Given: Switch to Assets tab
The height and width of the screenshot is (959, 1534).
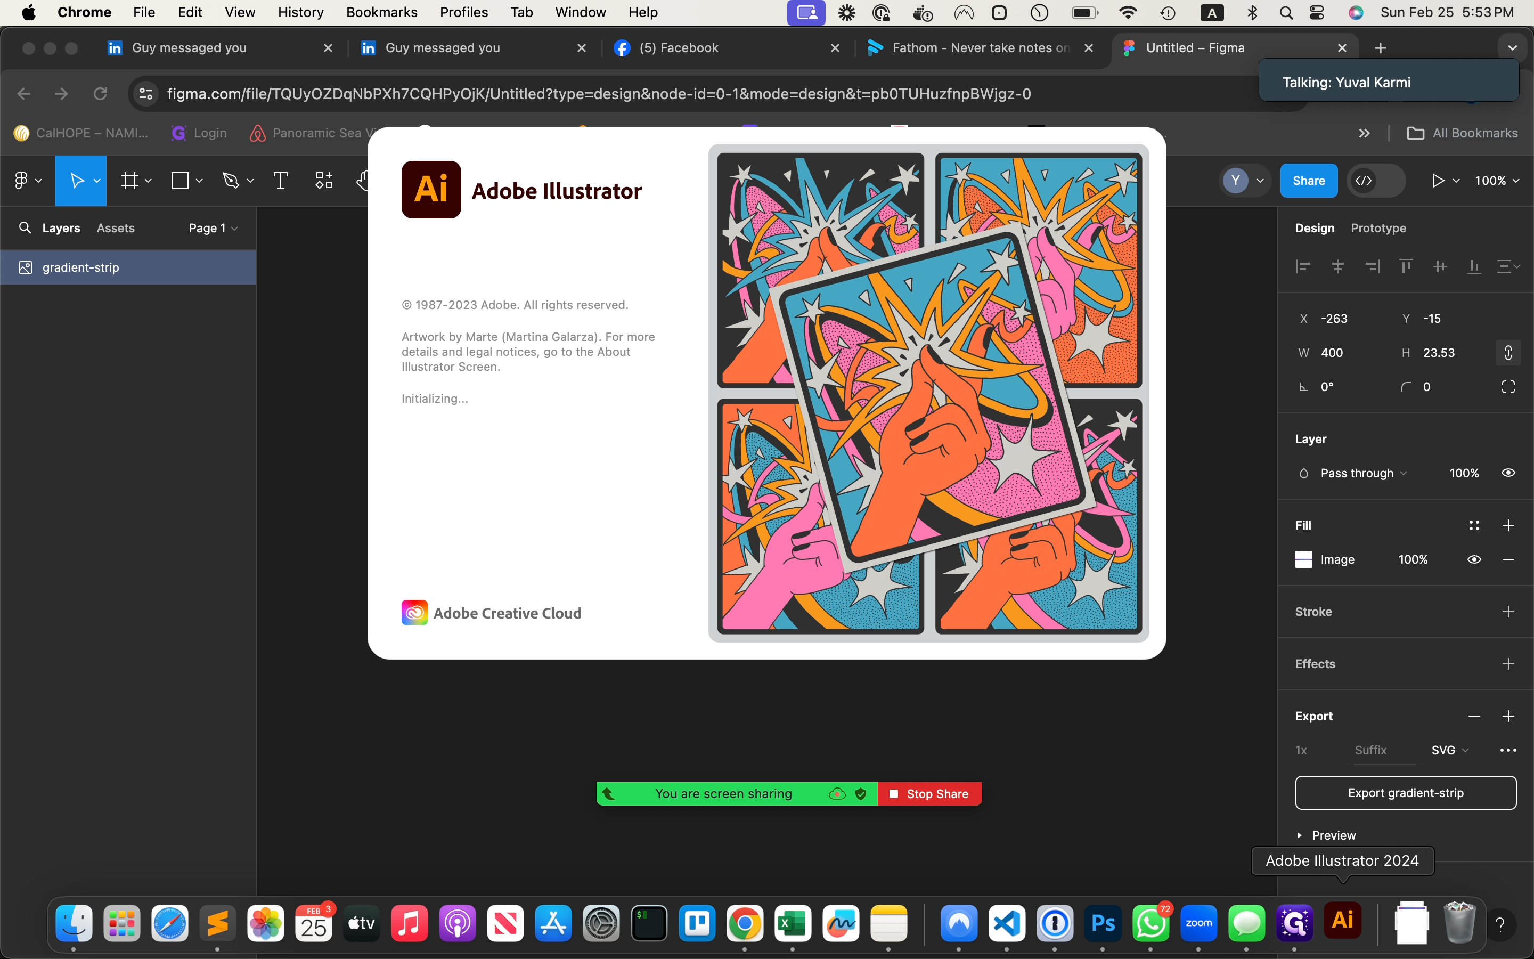Looking at the screenshot, I should tap(116, 227).
